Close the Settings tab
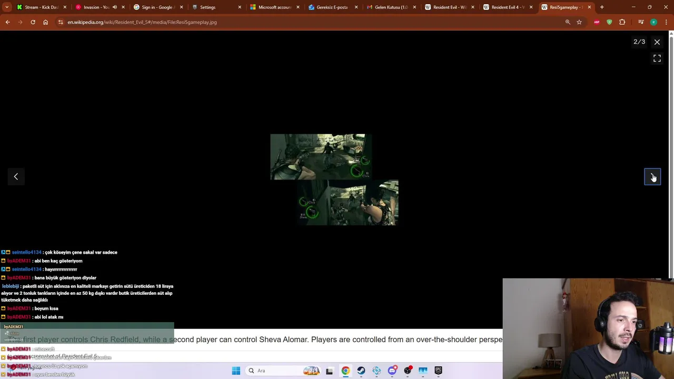 pyautogui.click(x=240, y=7)
